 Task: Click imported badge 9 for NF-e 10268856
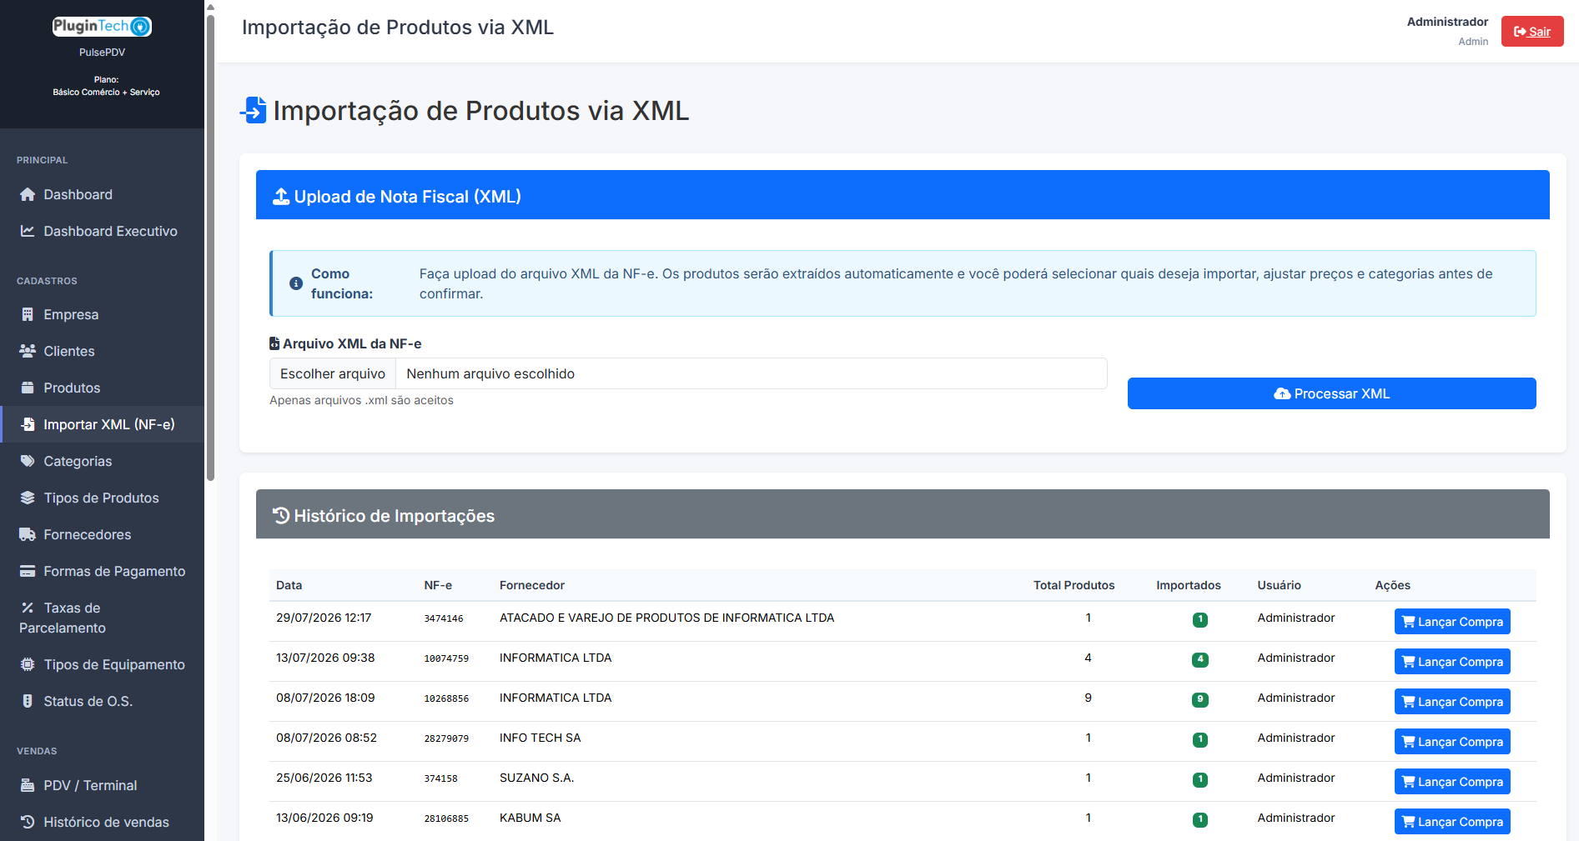pos(1200,699)
